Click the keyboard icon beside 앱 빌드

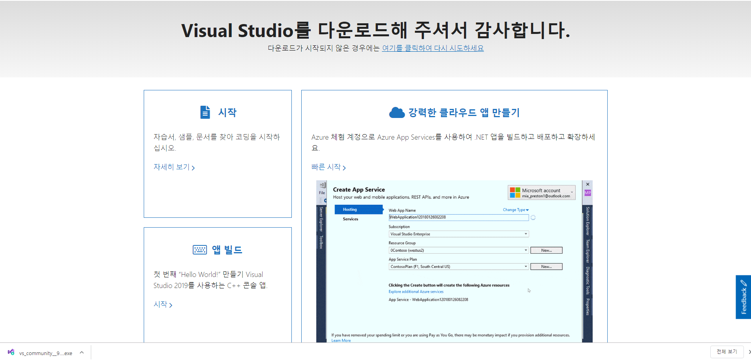tap(200, 250)
